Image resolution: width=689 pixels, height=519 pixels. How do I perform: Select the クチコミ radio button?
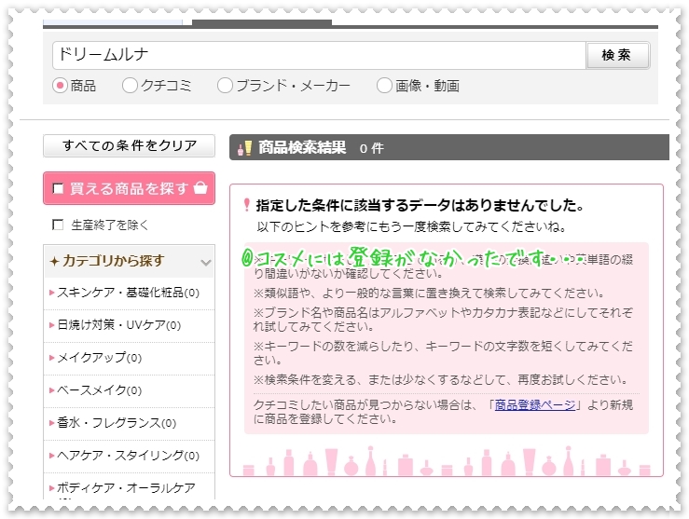(130, 86)
